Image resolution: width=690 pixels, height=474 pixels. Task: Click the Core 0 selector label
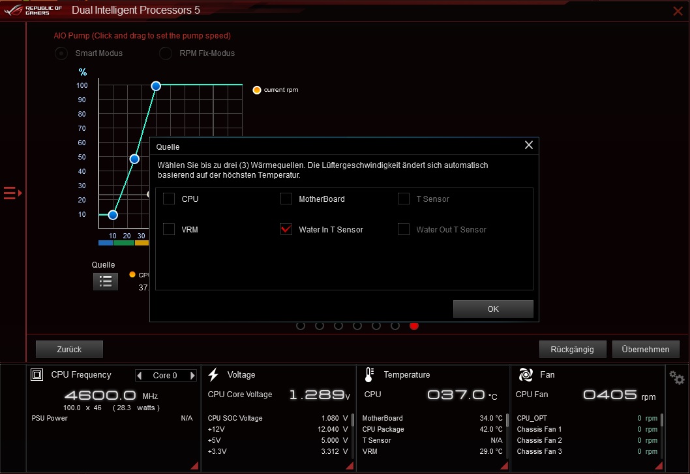tap(165, 375)
